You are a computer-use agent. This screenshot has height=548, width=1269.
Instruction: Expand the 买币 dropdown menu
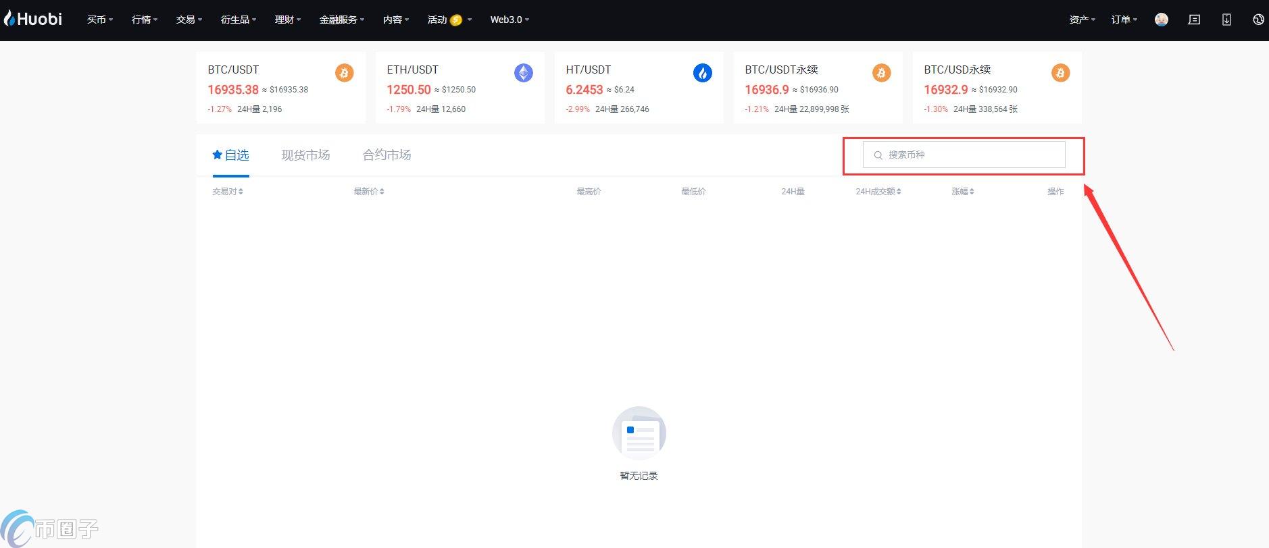(x=99, y=20)
